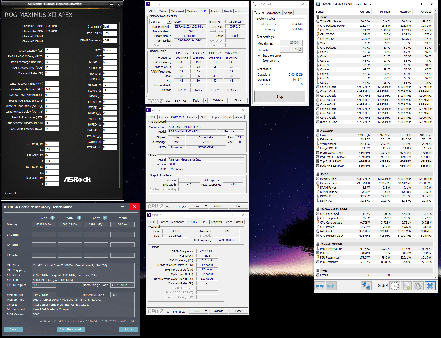Click the info icon next to Copy
Viewport: 441px width, 338px height.
pyautogui.click(x=105, y=218)
